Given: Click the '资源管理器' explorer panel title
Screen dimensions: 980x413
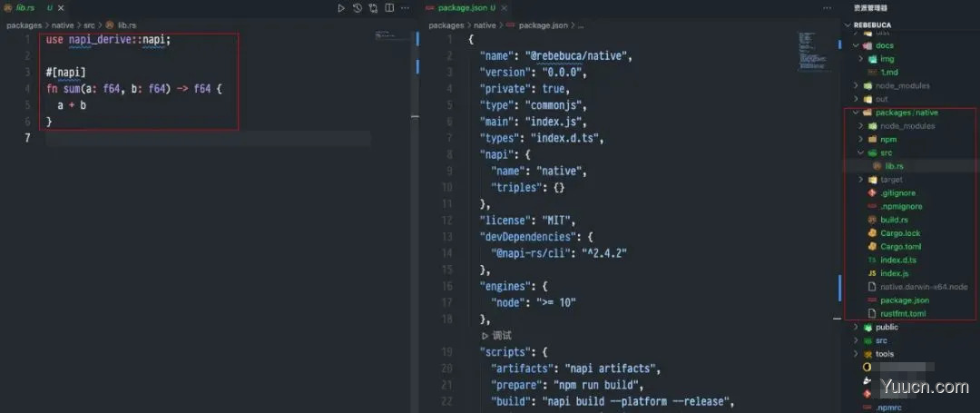Looking at the screenshot, I should (x=870, y=8).
